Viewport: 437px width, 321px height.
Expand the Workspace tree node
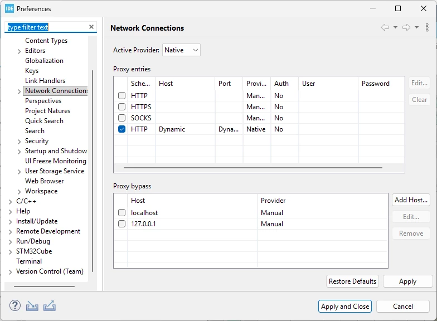click(19, 192)
